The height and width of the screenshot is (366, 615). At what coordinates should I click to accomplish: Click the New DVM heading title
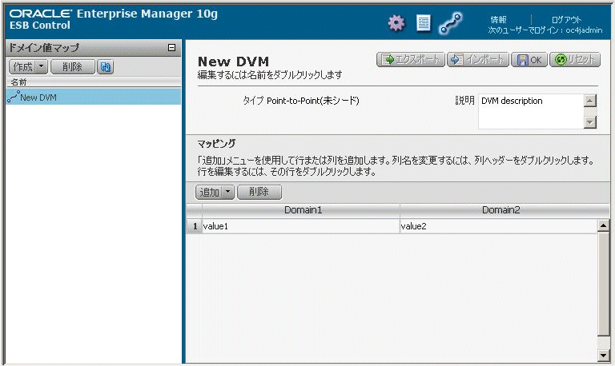coord(233,62)
